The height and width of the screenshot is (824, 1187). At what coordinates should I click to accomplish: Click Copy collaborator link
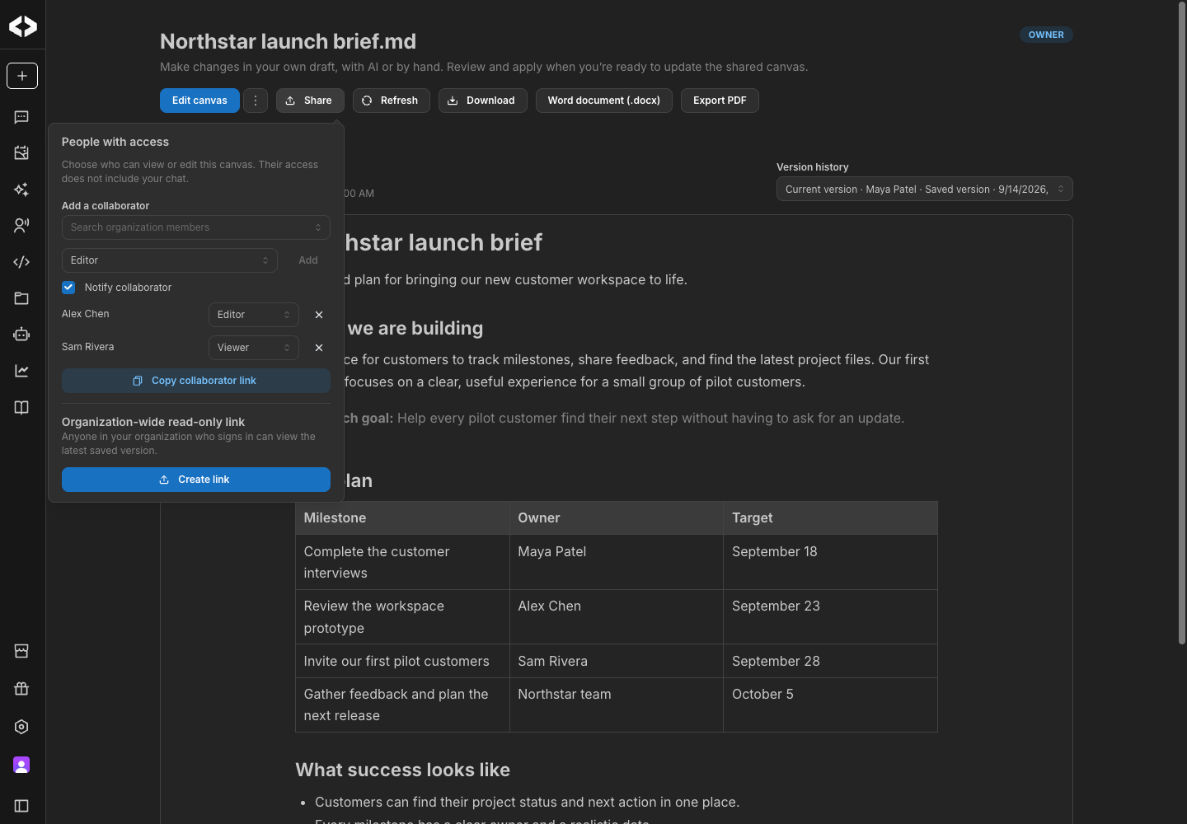click(196, 381)
